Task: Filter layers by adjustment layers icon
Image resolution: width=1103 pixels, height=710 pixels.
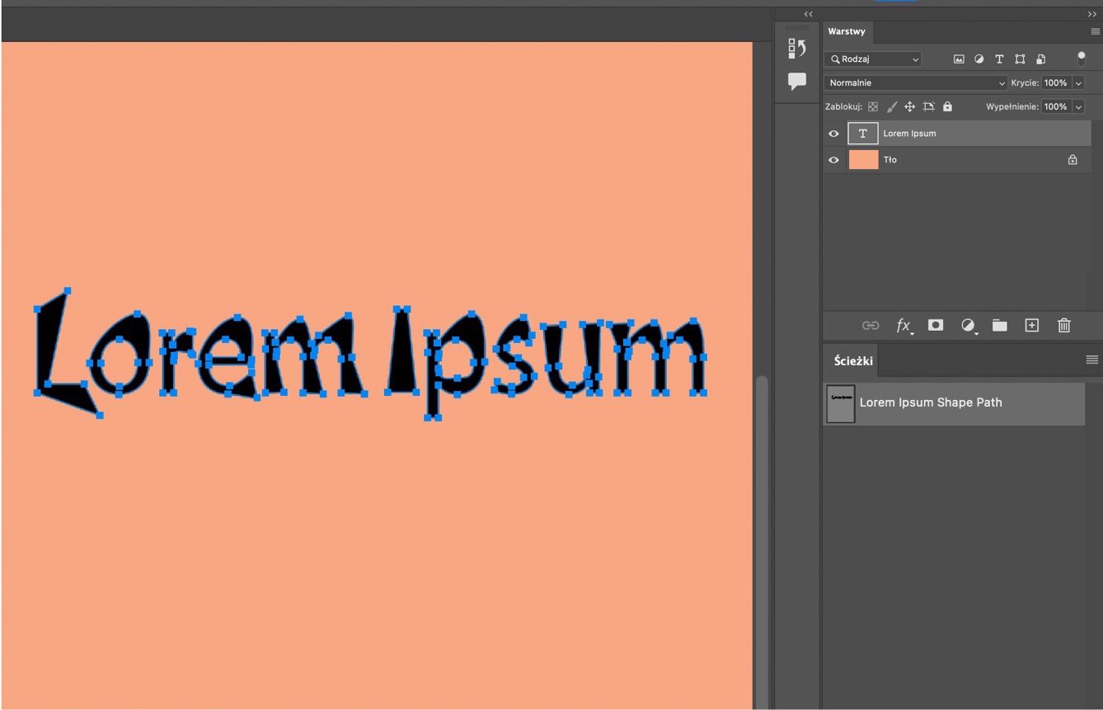Action: point(979,59)
